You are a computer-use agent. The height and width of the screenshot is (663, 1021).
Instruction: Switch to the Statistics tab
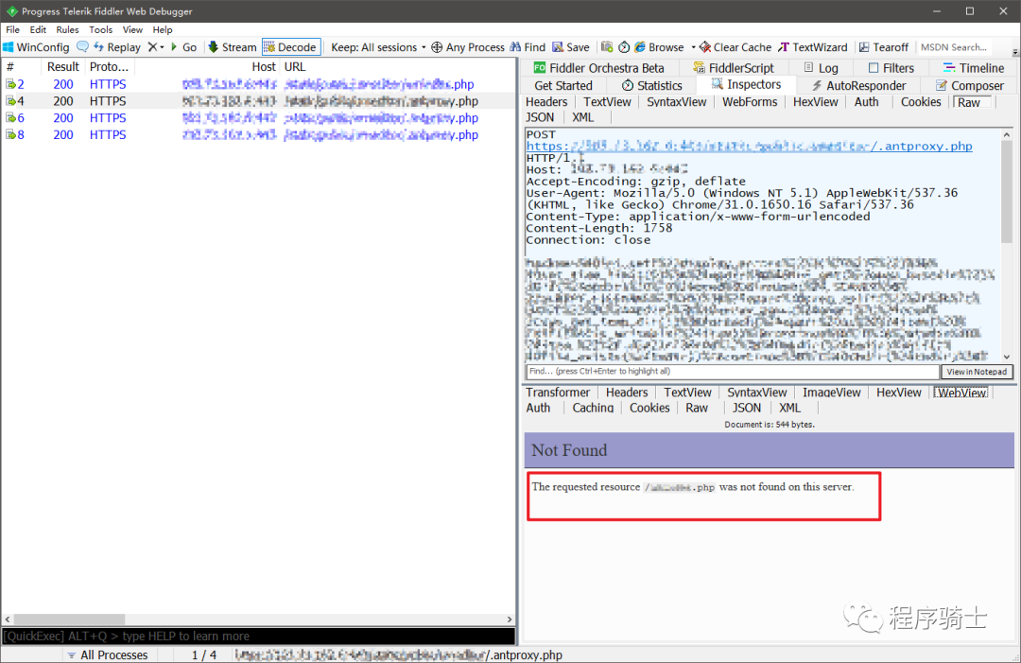(651, 85)
